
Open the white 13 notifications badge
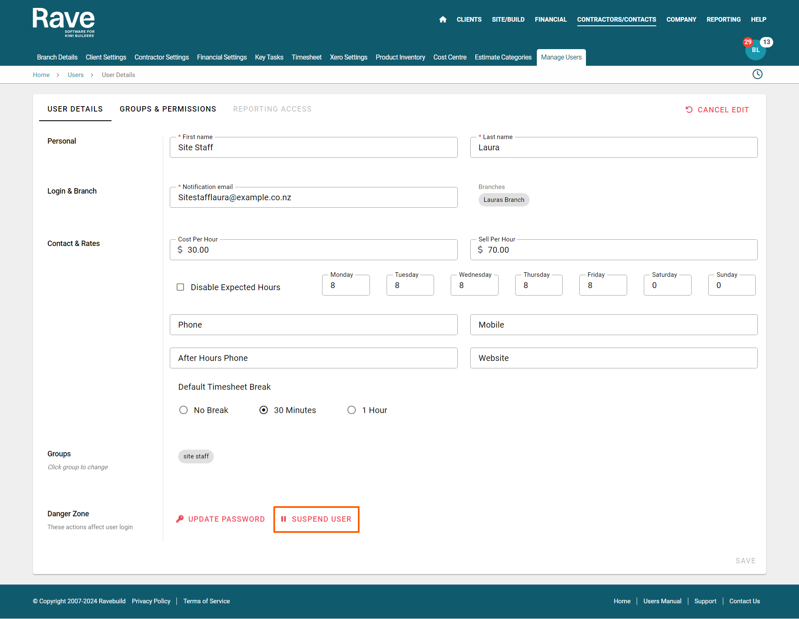[767, 42]
